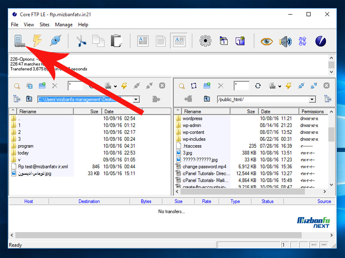
Task: Click the Status column header in transfers
Action: (x=267, y=201)
